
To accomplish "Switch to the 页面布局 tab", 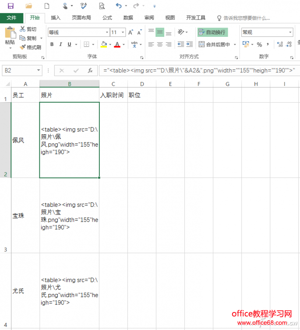I will pyautogui.click(x=81, y=18).
